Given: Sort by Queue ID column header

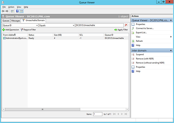Looking at the screenshot, I should pyautogui.click(x=116, y=35).
